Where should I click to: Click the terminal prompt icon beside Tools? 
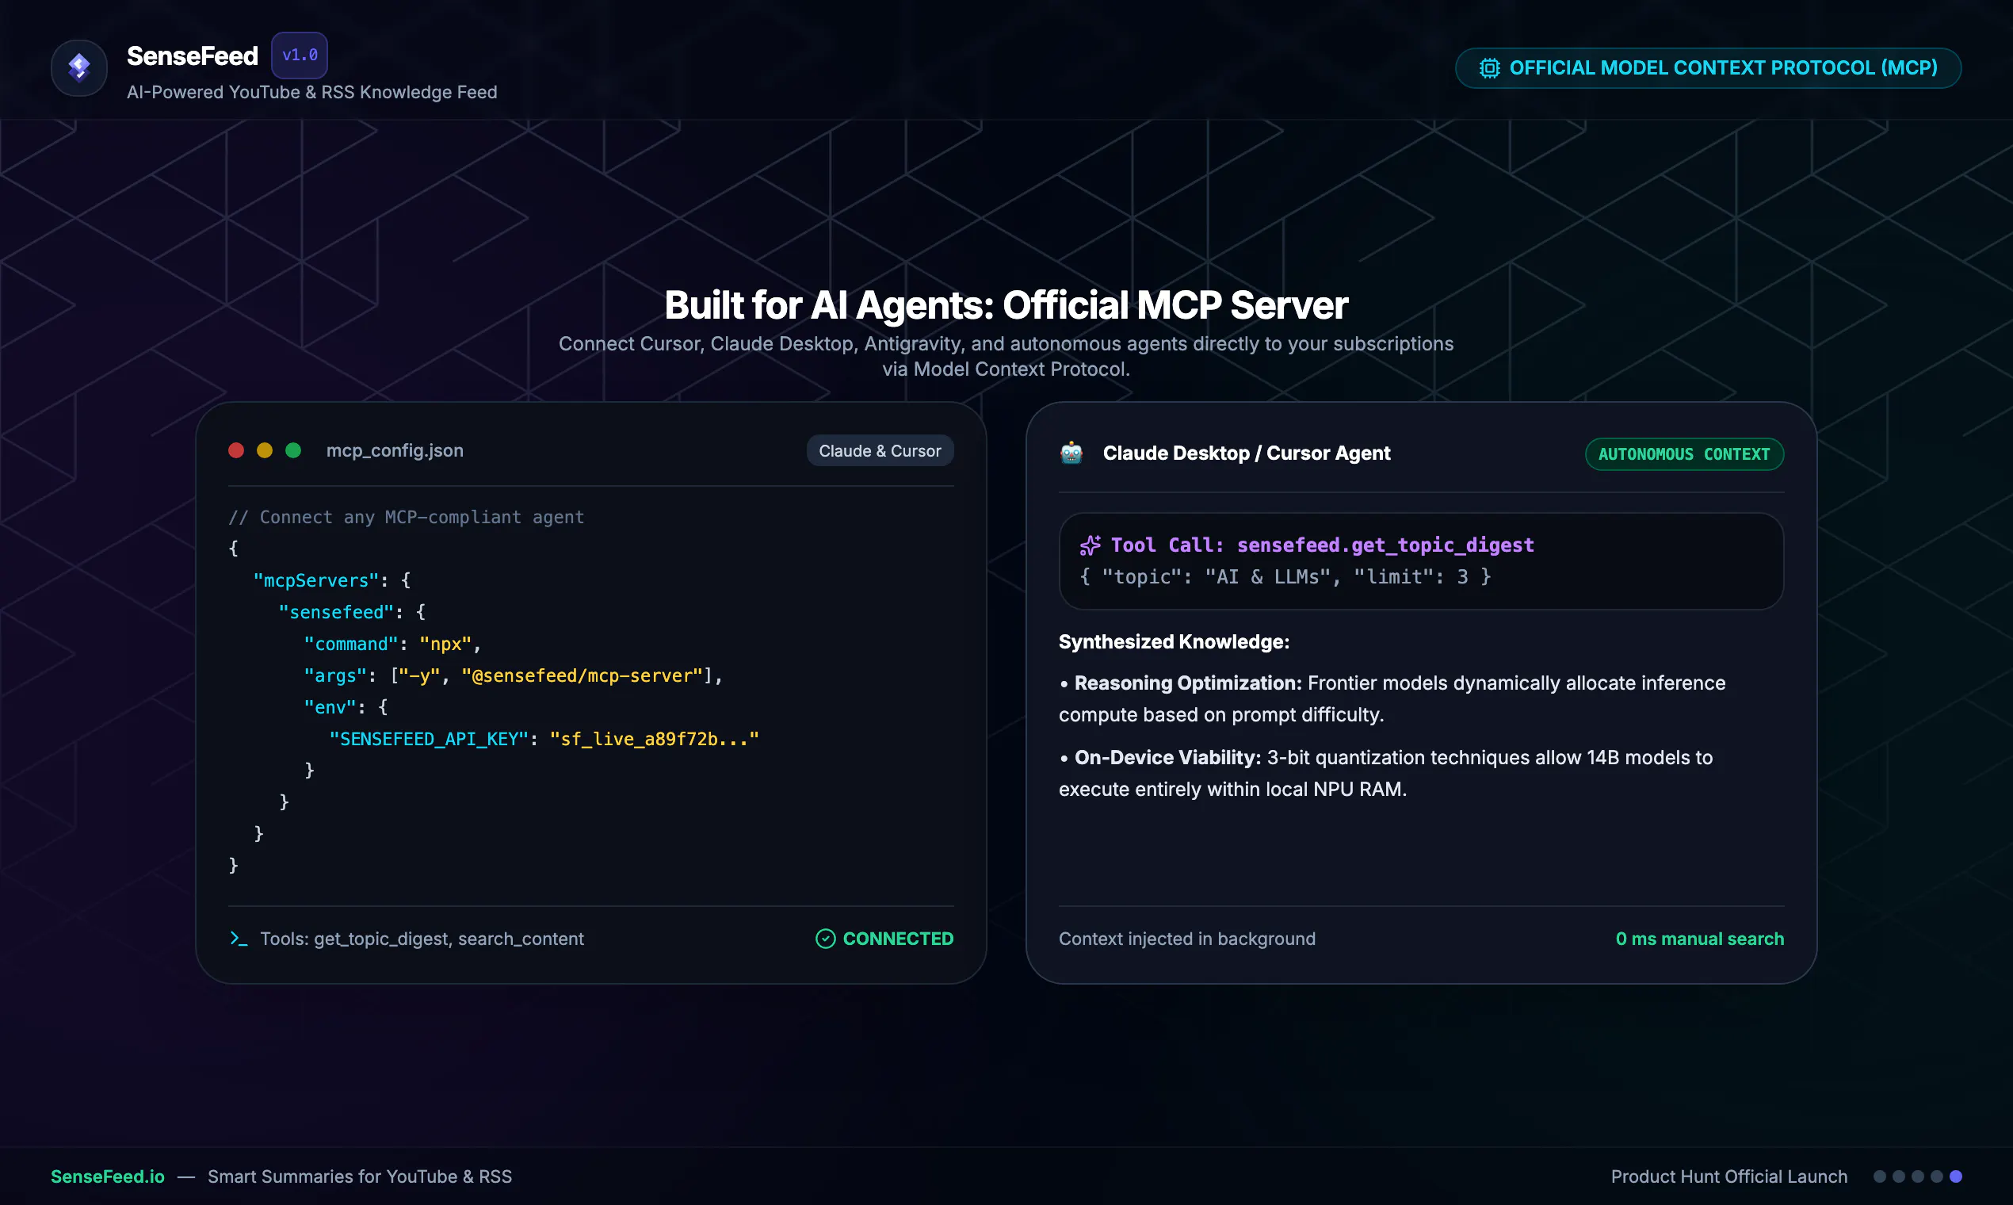(238, 939)
